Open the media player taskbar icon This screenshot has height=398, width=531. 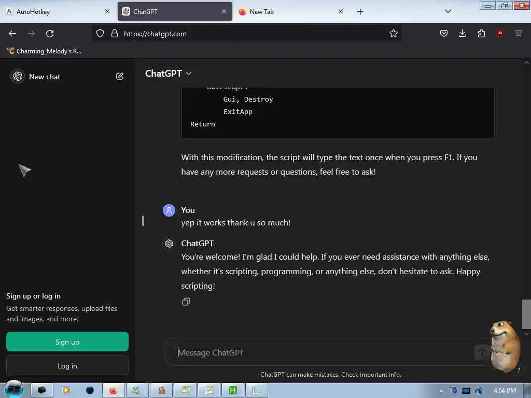click(66, 390)
